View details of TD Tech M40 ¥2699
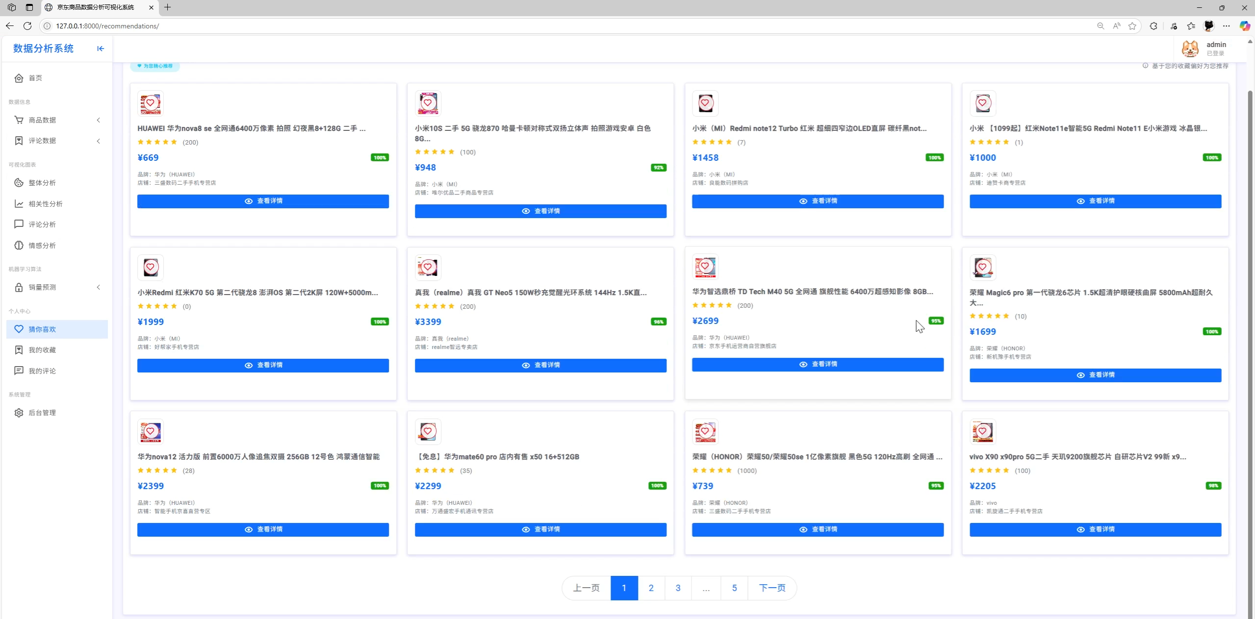 coord(818,365)
